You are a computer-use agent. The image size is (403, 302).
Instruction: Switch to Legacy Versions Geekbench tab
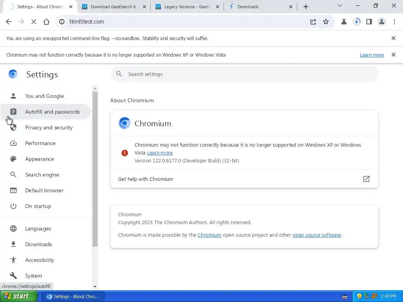click(188, 7)
